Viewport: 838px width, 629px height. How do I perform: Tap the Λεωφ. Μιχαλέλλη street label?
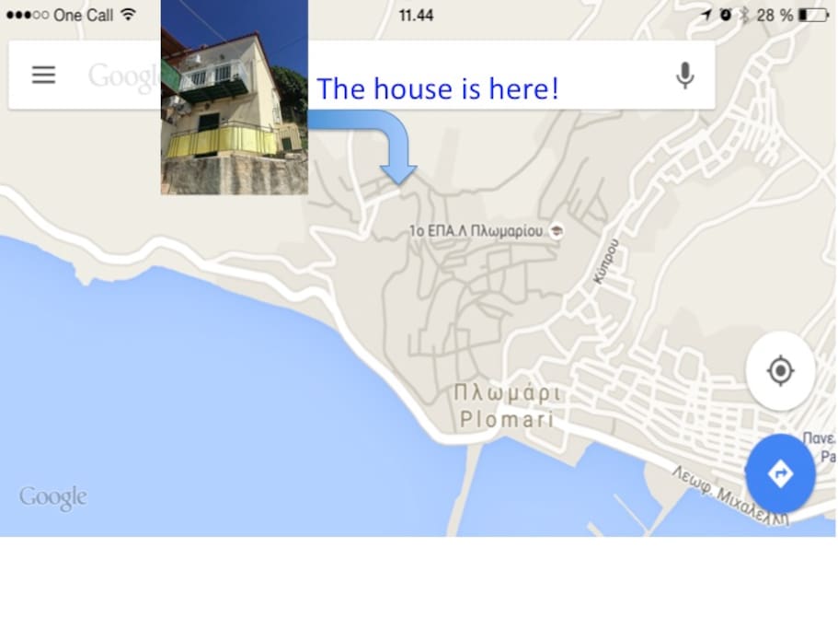click(x=730, y=496)
